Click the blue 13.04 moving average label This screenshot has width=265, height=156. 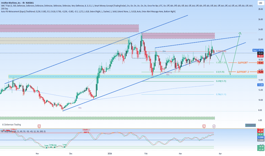coord(260,85)
